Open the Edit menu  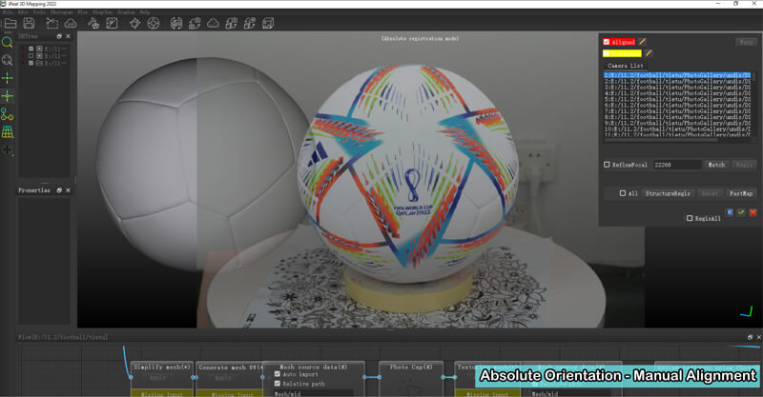point(23,11)
